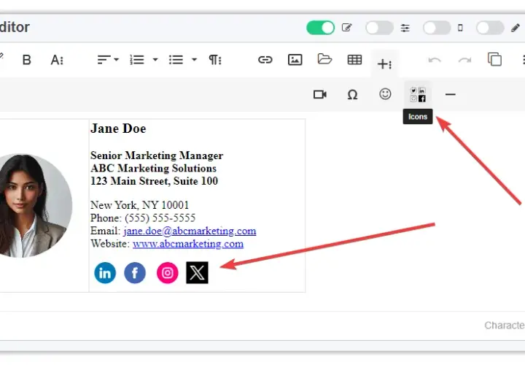Click the social Icons toolbar button
525x365 pixels.
point(418,94)
